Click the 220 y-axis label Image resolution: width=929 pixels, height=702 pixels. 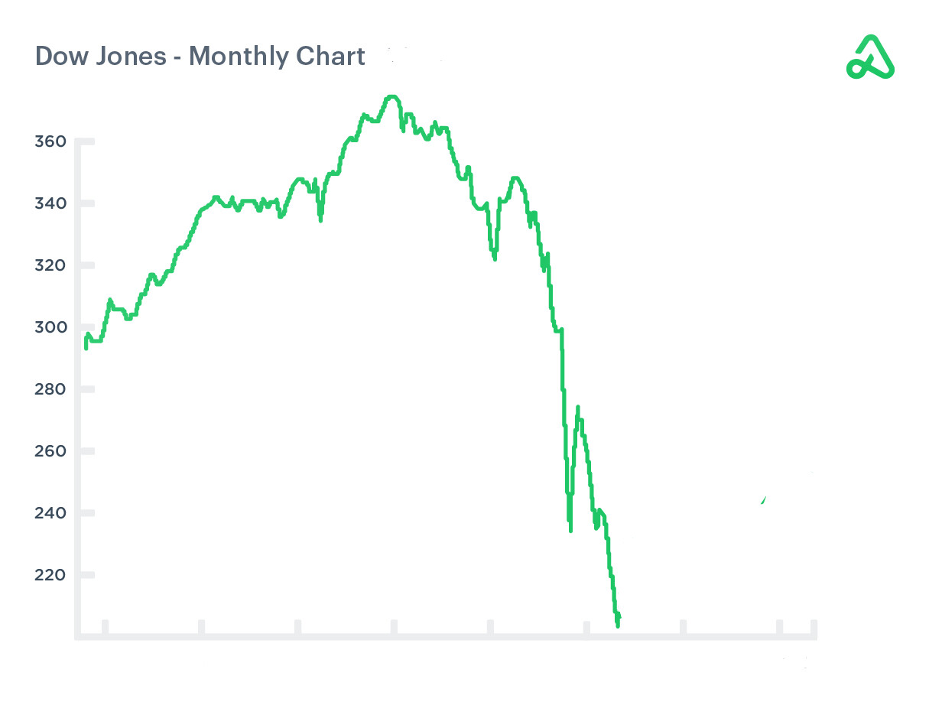click(x=50, y=575)
